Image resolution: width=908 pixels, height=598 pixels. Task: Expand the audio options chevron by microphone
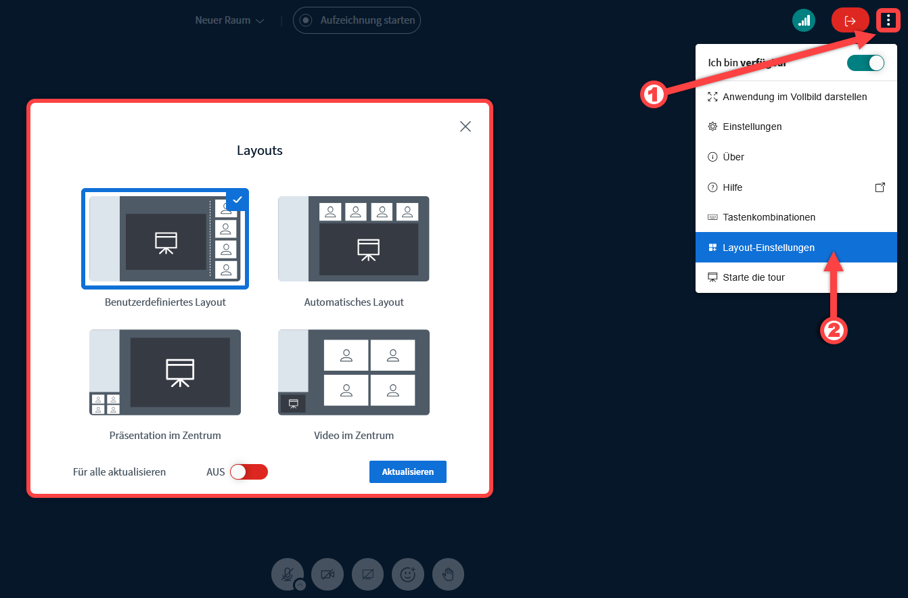[300, 585]
